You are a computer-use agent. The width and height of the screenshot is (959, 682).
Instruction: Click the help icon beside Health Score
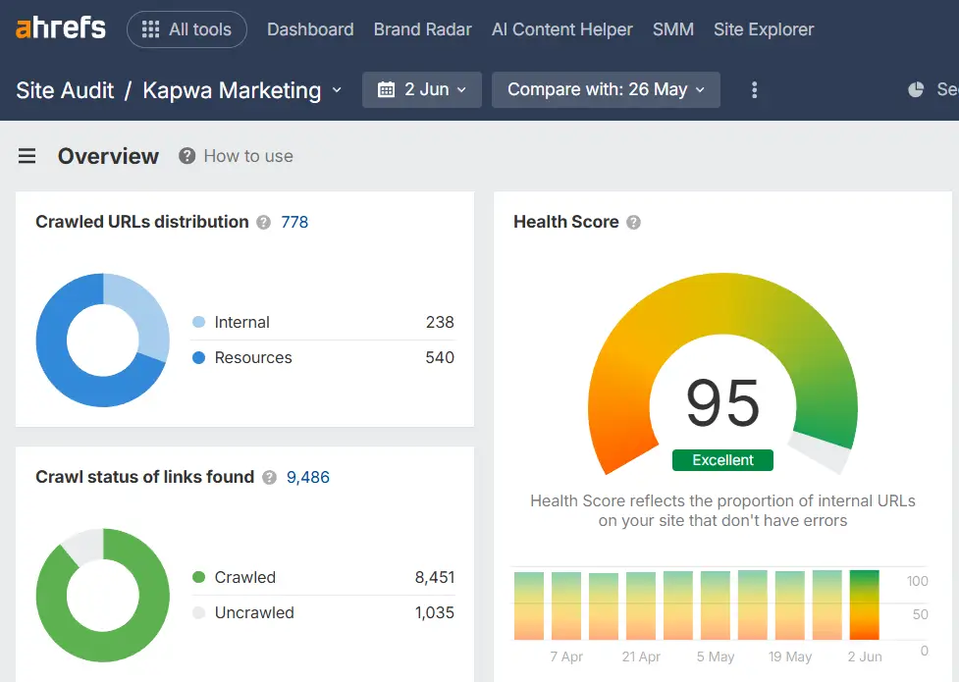click(634, 222)
